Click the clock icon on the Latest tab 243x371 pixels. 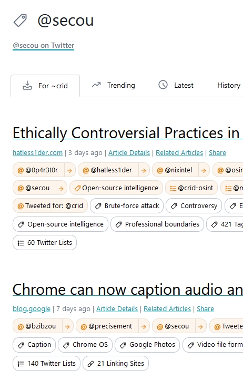click(x=163, y=85)
